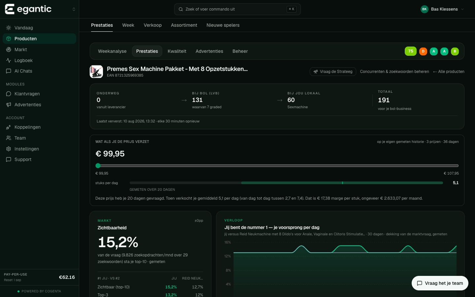Image resolution: width=475 pixels, height=297 pixels.
Task: Click the Klantvragen chat icon
Action: 9,94
